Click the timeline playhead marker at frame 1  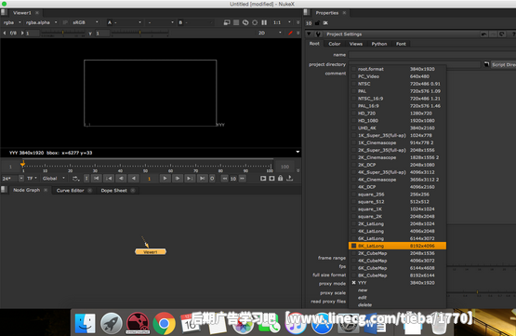coord(22,164)
